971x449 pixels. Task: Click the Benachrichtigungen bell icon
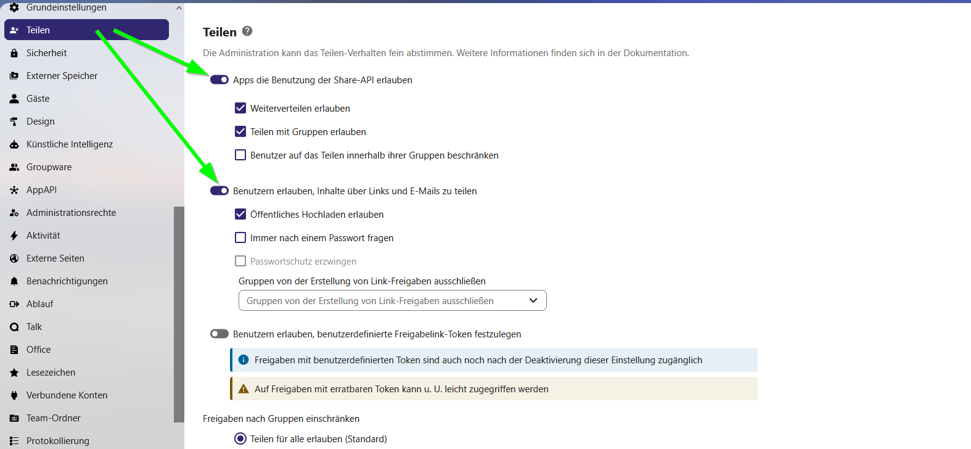14,281
